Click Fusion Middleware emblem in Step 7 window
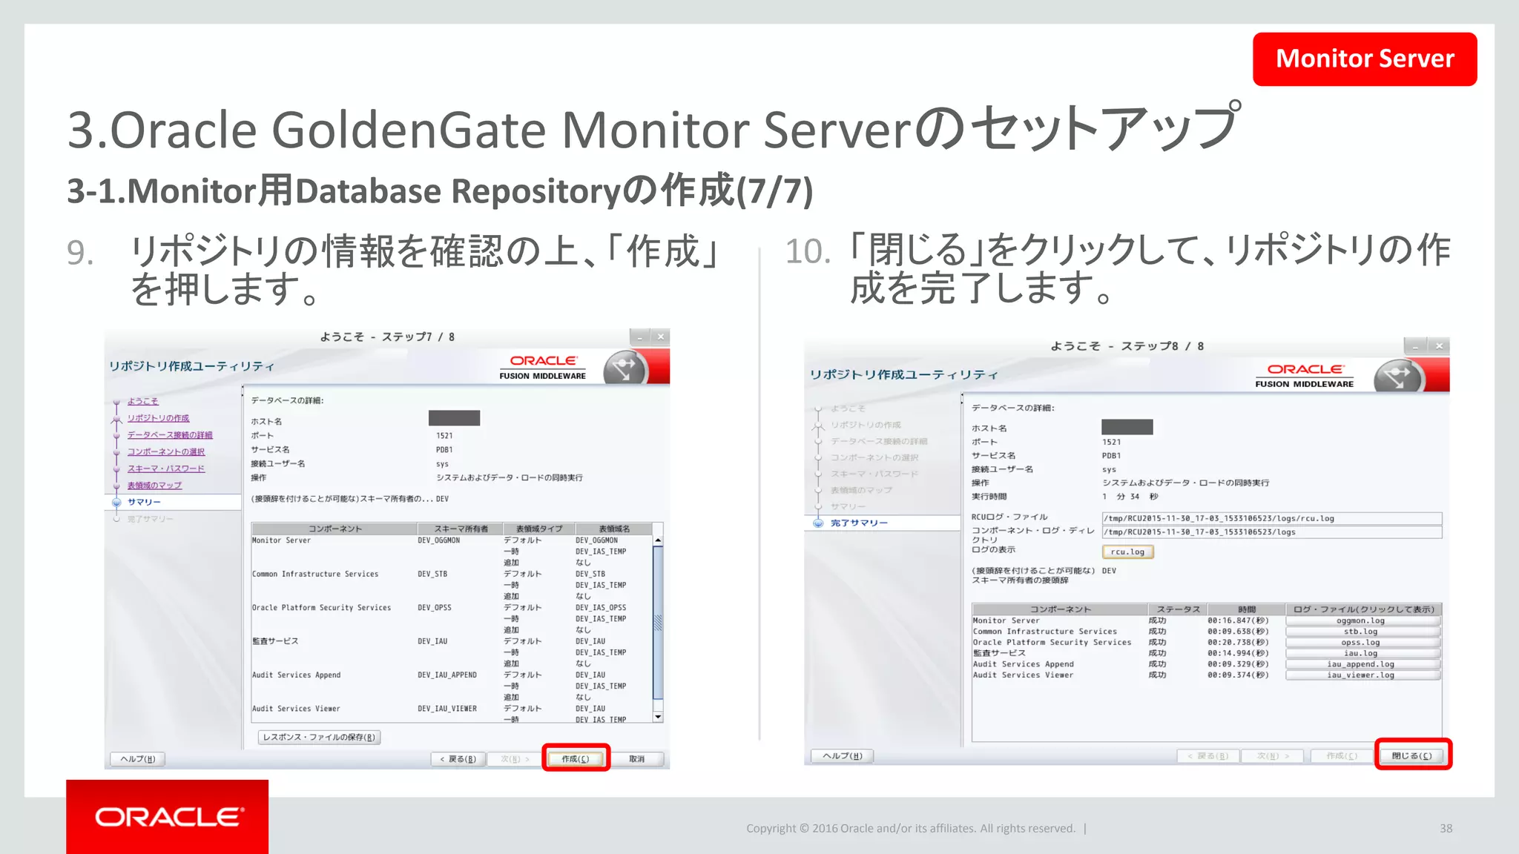 coord(625,368)
